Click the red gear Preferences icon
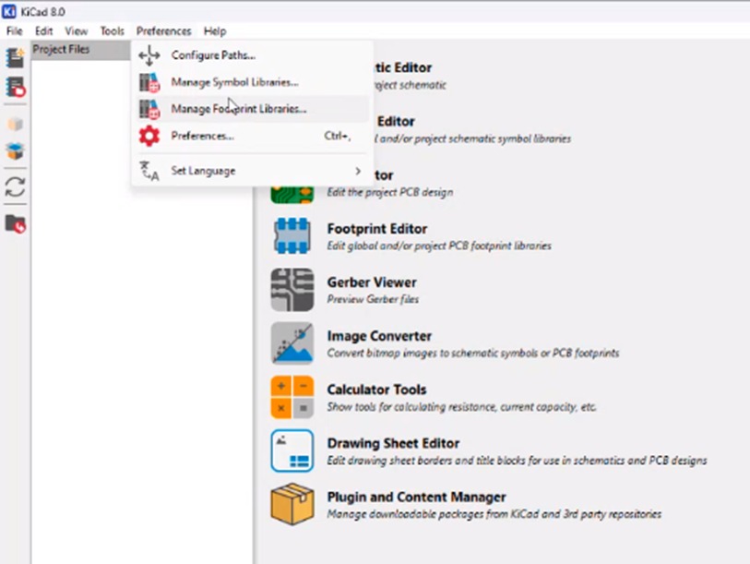The image size is (750, 564). [149, 136]
